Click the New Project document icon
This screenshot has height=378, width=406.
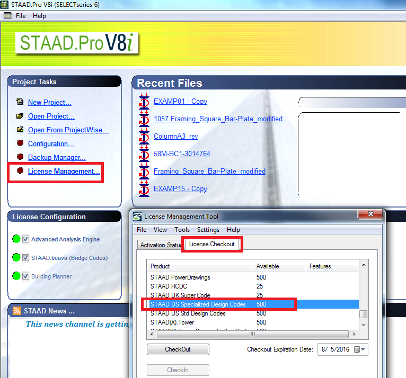tap(20, 102)
